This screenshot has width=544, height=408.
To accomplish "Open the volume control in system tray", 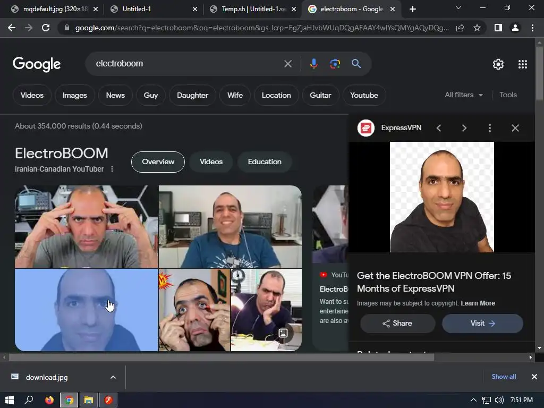I will (499, 400).
